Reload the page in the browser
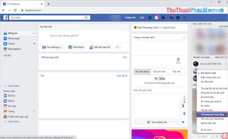The image size is (228, 139). (x=16, y=10)
